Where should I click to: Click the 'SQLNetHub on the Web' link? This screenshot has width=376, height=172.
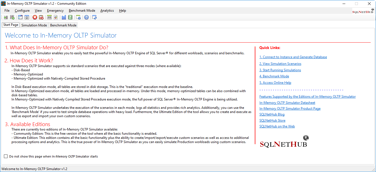[277, 126]
